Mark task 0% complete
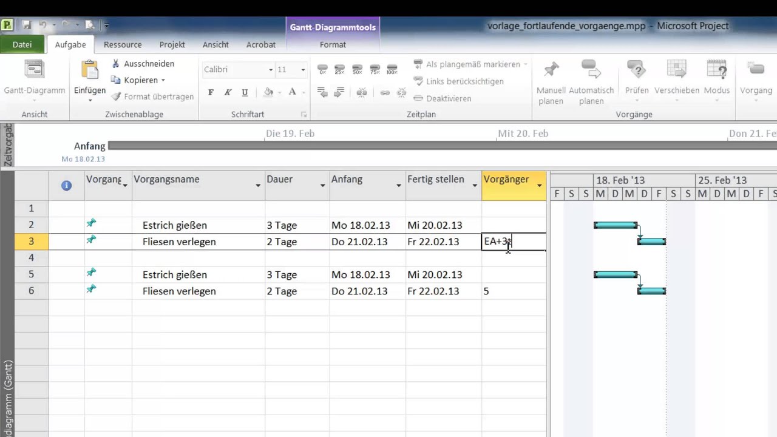 [x=322, y=69]
